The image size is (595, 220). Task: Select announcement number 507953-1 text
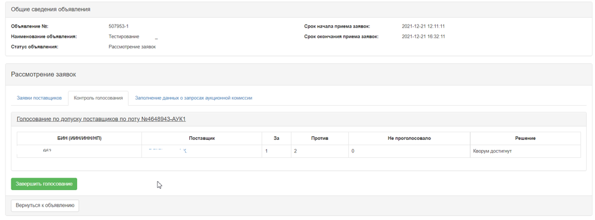point(119,26)
